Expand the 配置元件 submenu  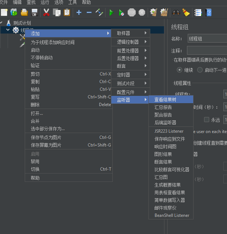coord(131,92)
